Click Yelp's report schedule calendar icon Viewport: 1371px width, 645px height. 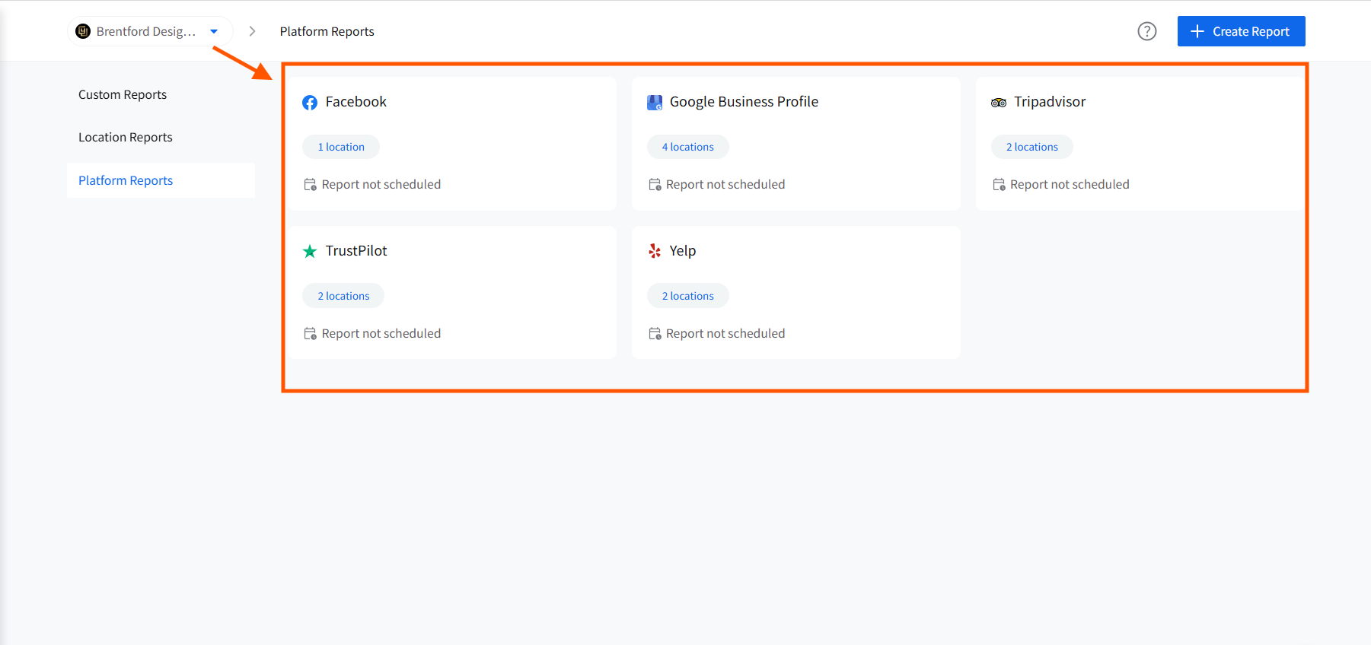tap(655, 334)
